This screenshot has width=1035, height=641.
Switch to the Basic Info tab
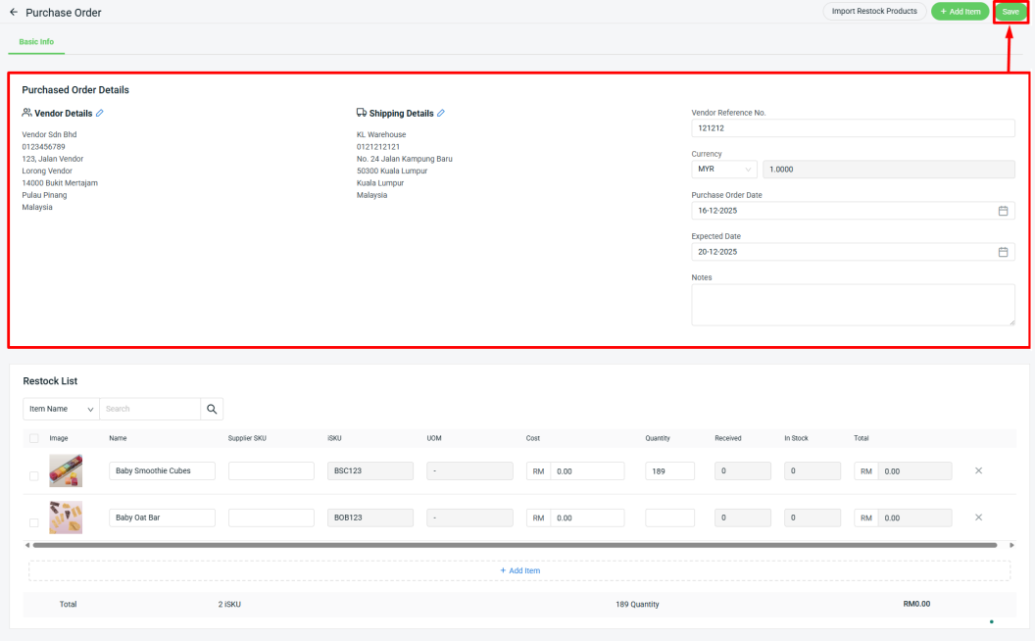tap(36, 42)
